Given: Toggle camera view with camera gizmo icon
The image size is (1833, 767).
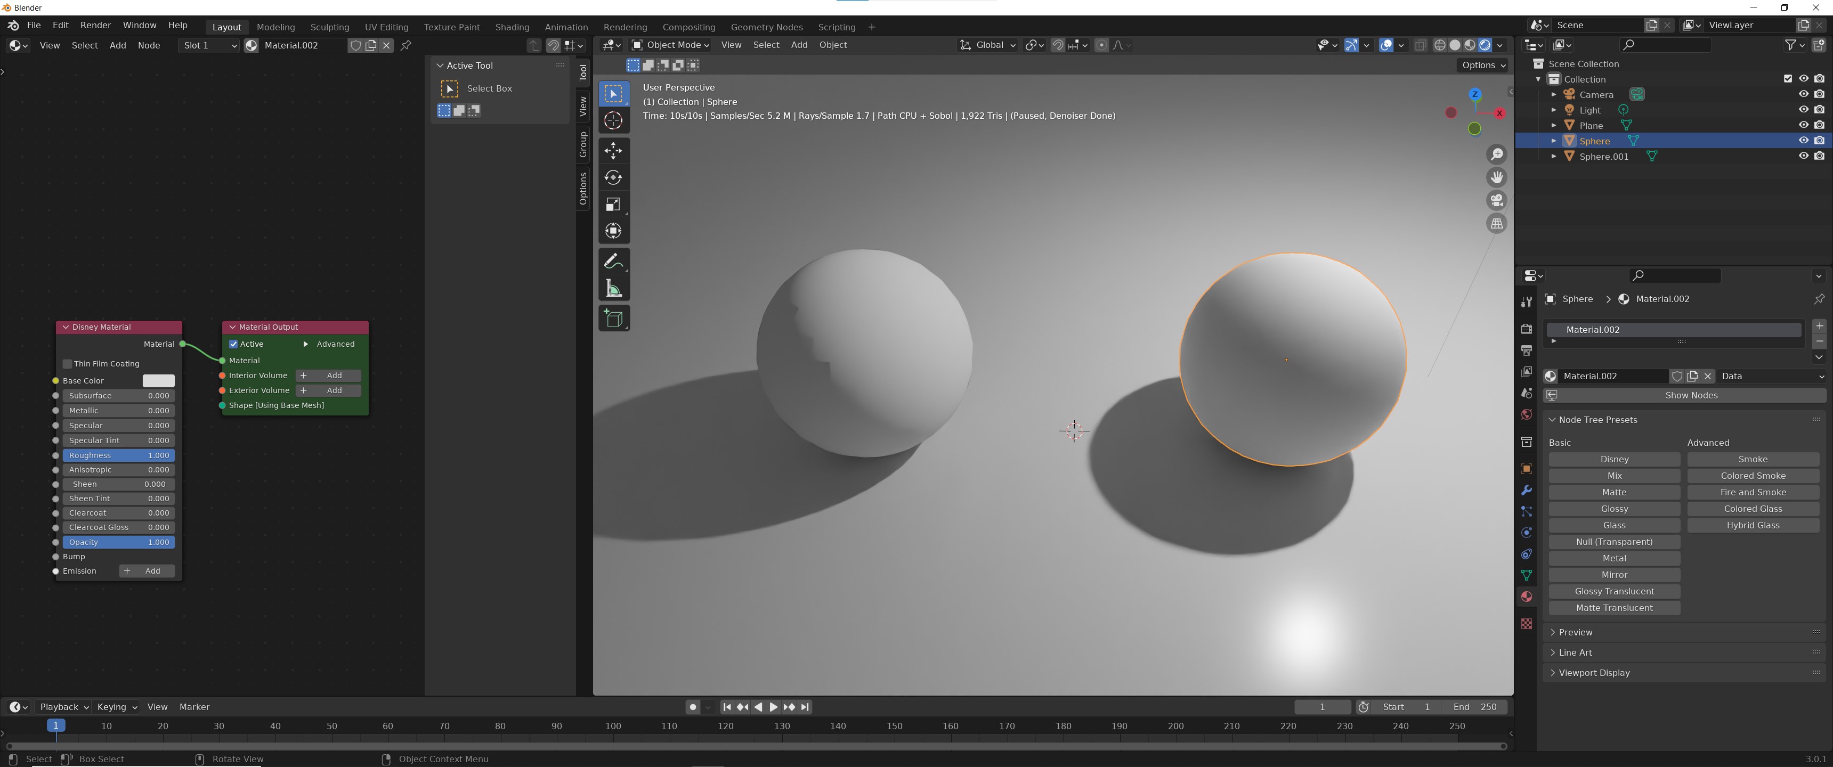Looking at the screenshot, I should (x=1496, y=201).
